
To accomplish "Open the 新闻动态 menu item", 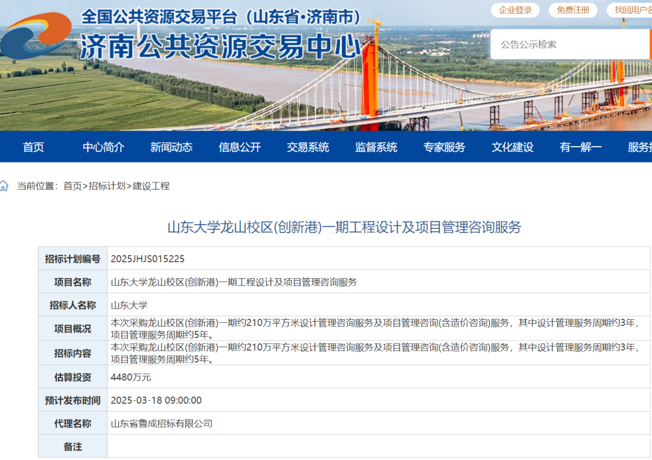I will tap(171, 147).
